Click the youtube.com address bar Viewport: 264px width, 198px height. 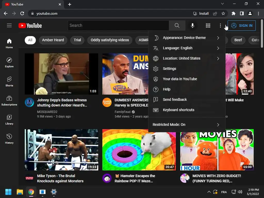111,13
